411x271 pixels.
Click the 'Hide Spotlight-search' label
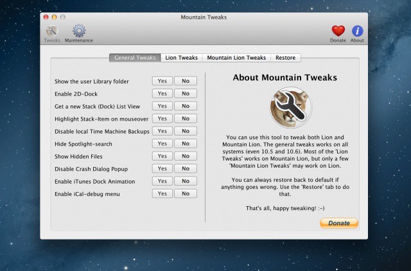[83, 144]
